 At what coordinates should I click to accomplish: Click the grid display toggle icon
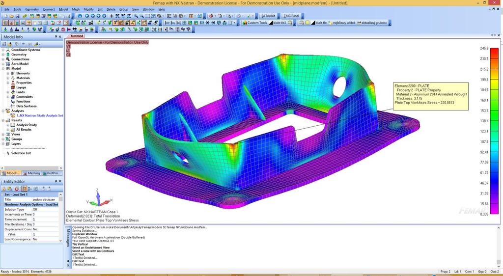click(144, 23)
